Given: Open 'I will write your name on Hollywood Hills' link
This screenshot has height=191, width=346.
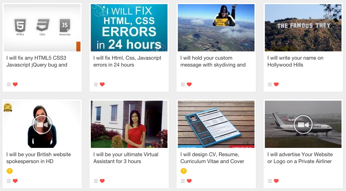Looking at the screenshot, I should [295, 61].
